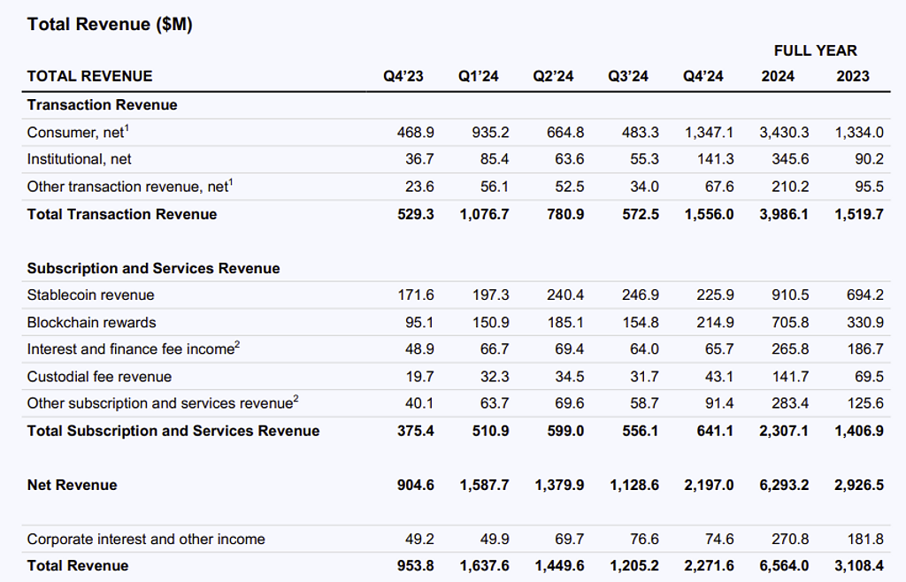906x582 pixels.
Task: Select the Subscription and Services Revenue heading
Action: pos(153,269)
